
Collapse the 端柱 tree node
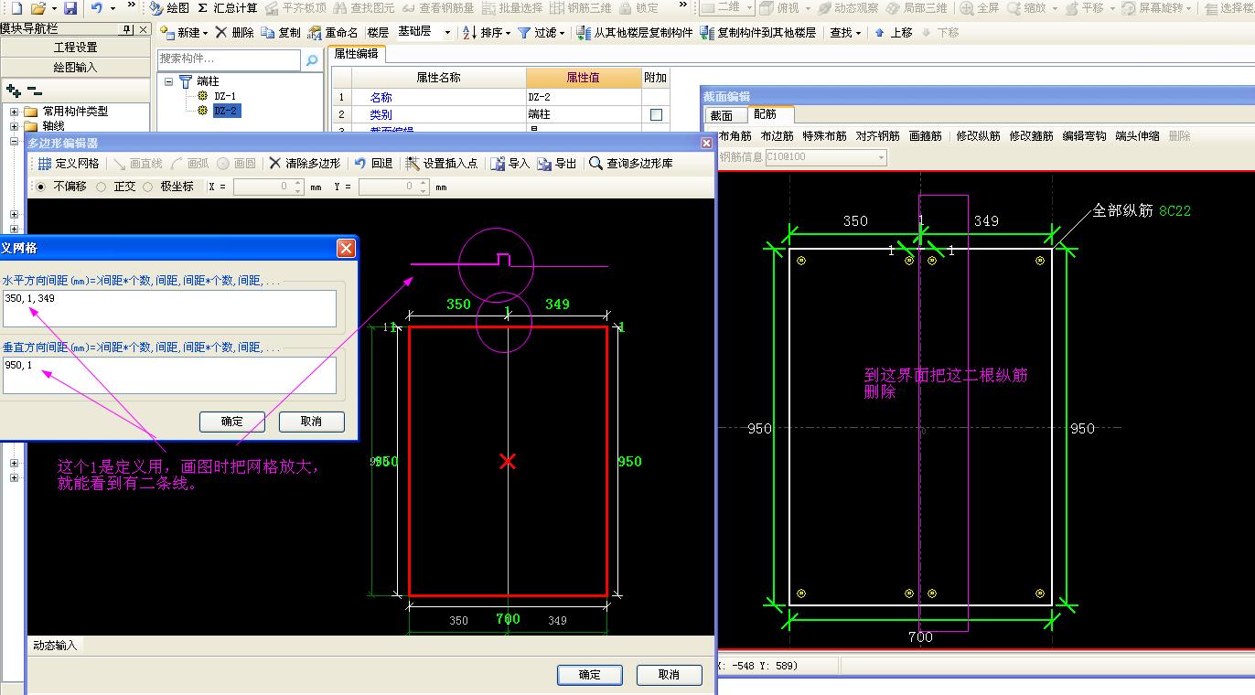click(x=169, y=81)
